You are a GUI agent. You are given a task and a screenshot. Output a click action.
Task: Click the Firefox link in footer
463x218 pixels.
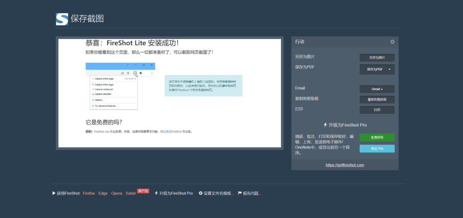pos(89,193)
